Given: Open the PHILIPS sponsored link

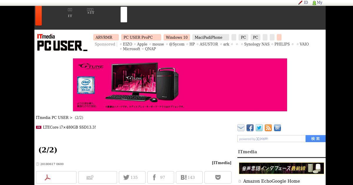Looking at the screenshot, I should pyautogui.click(x=282, y=44).
